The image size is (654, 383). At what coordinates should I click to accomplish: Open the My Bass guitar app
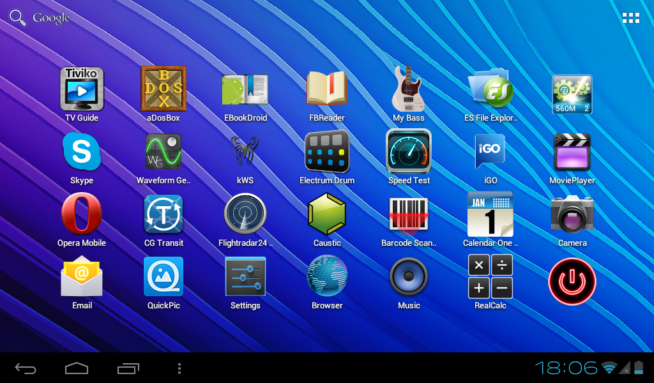(408, 89)
